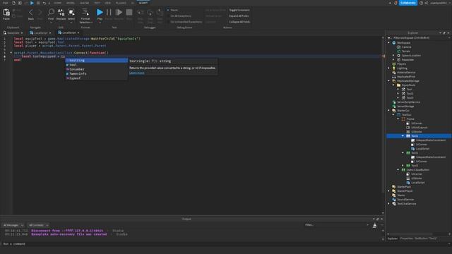This screenshot has height=254, width=452.
Task: Click the Step Over debugger icon
Action: [150, 13]
